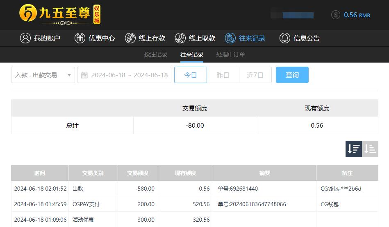
Task: Click the dollar coin balance icon
Action: coord(335,15)
